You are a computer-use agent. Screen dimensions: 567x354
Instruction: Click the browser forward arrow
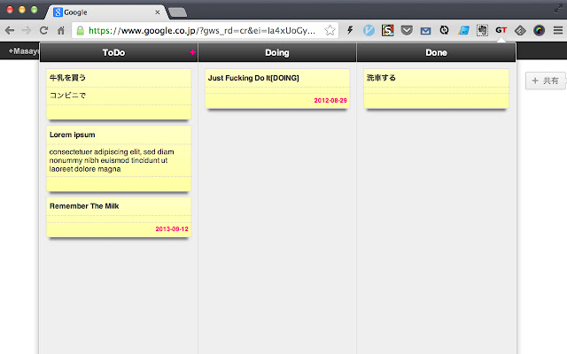(x=27, y=30)
